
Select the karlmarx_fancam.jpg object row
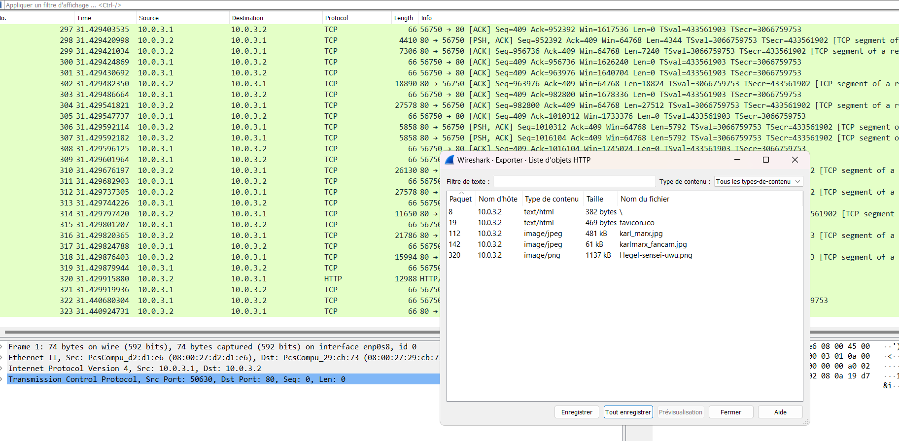coord(624,244)
